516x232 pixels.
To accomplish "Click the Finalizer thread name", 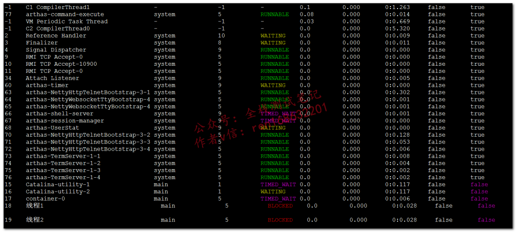I will point(42,43).
